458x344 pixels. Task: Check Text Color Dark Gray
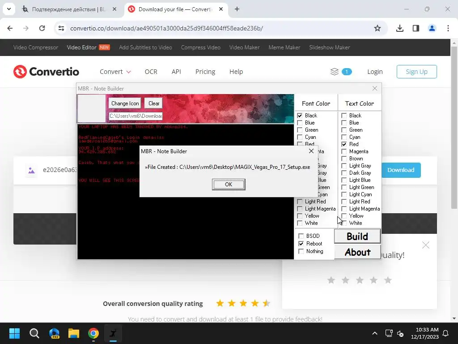tap(344, 173)
